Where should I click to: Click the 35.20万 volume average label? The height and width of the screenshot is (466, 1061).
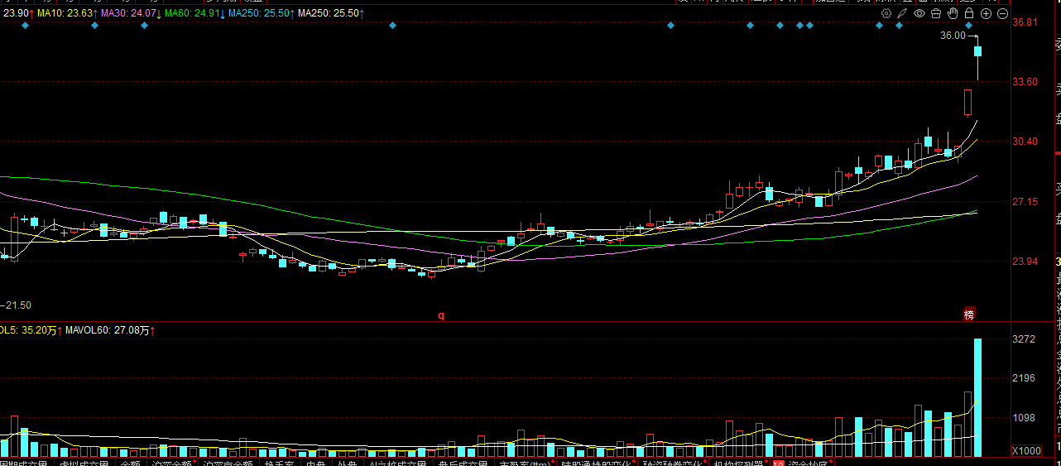40,330
